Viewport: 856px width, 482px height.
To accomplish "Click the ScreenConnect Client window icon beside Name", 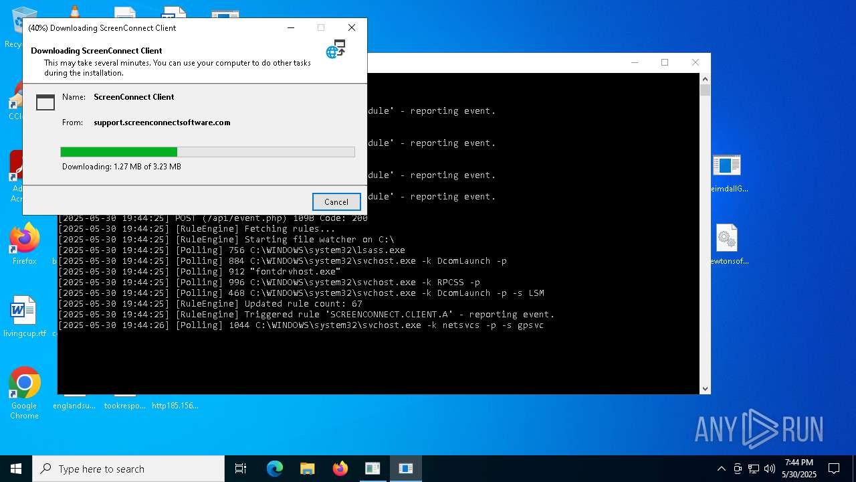I will pyautogui.click(x=45, y=102).
